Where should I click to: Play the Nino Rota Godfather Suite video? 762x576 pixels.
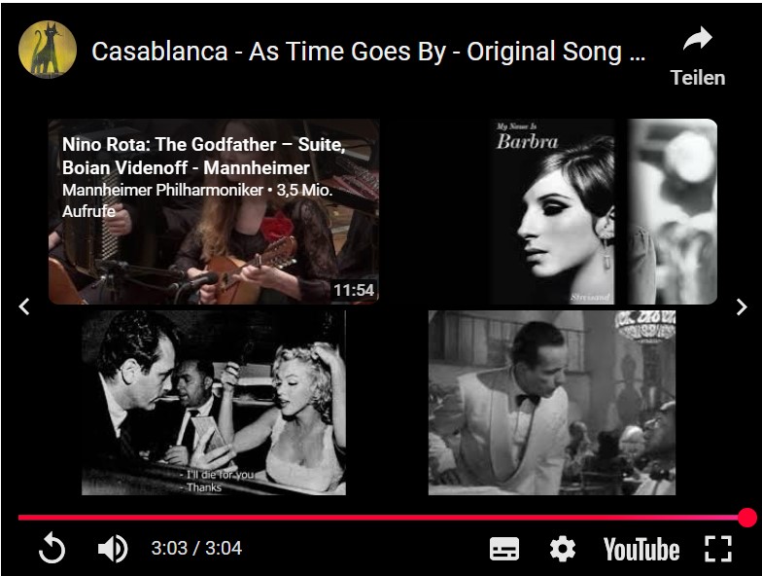pyautogui.click(x=214, y=212)
